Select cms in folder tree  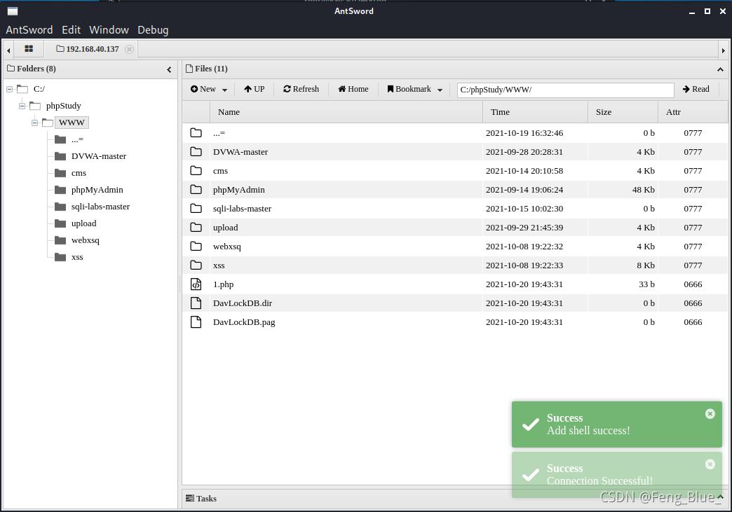pyautogui.click(x=79, y=173)
